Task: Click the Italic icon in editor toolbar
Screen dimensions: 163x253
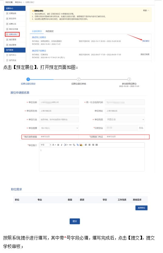Action: (x=61, y=145)
